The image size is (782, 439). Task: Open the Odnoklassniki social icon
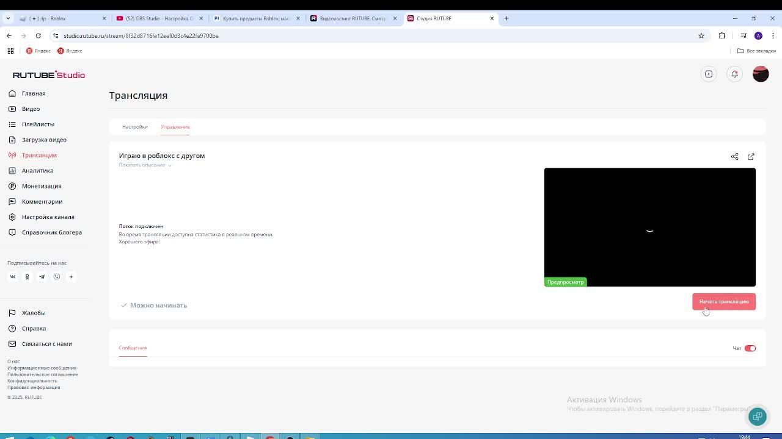pos(27,277)
